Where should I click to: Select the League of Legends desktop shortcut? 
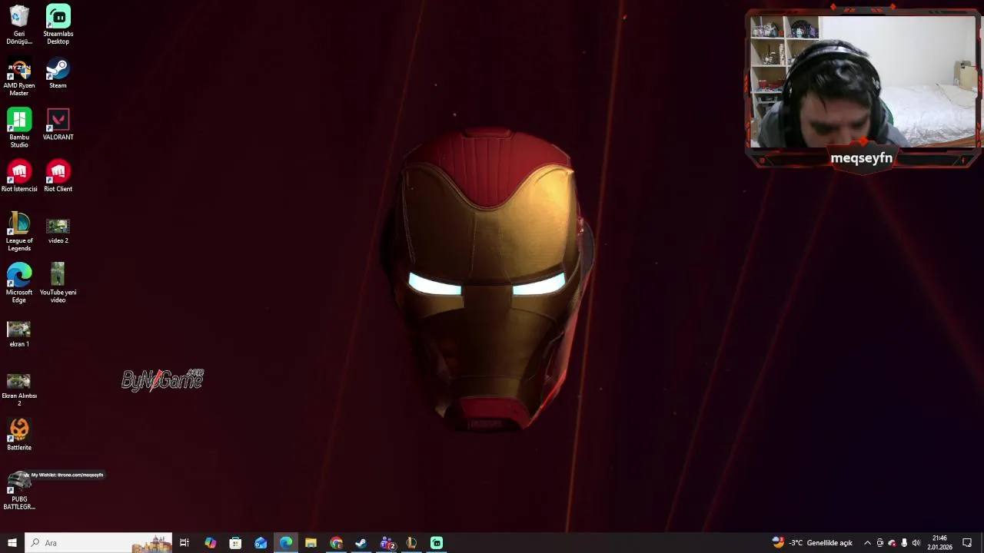click(x=19, y=232)
